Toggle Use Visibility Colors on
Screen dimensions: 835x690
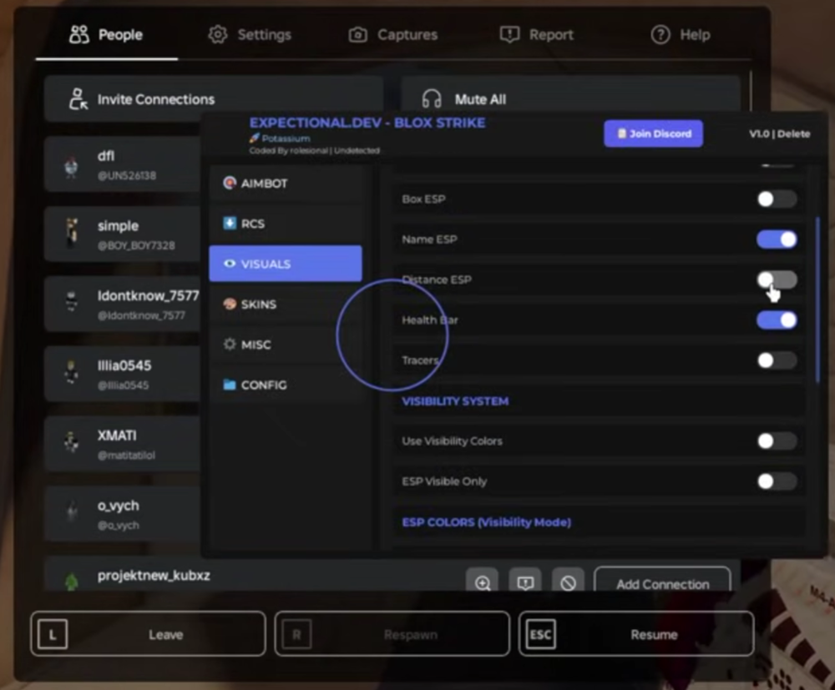tap(776, 441)
